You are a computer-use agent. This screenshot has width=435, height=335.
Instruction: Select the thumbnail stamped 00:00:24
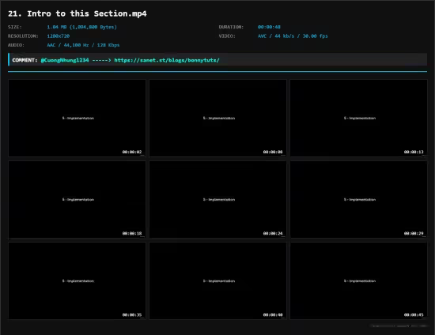point(217,200)
